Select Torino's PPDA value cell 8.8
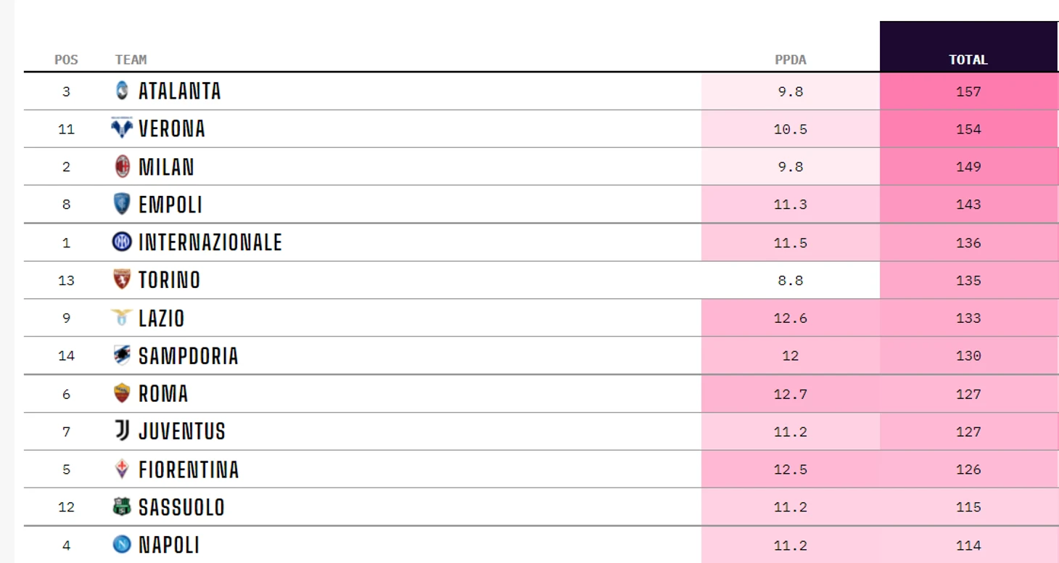1059x563 pixels. pyautogui.click(x=791, y=280)
